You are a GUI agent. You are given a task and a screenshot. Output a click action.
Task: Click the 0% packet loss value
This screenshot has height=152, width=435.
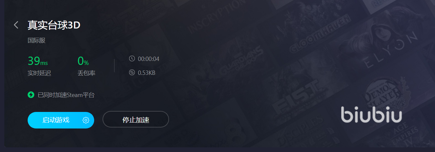pos(83,61)
